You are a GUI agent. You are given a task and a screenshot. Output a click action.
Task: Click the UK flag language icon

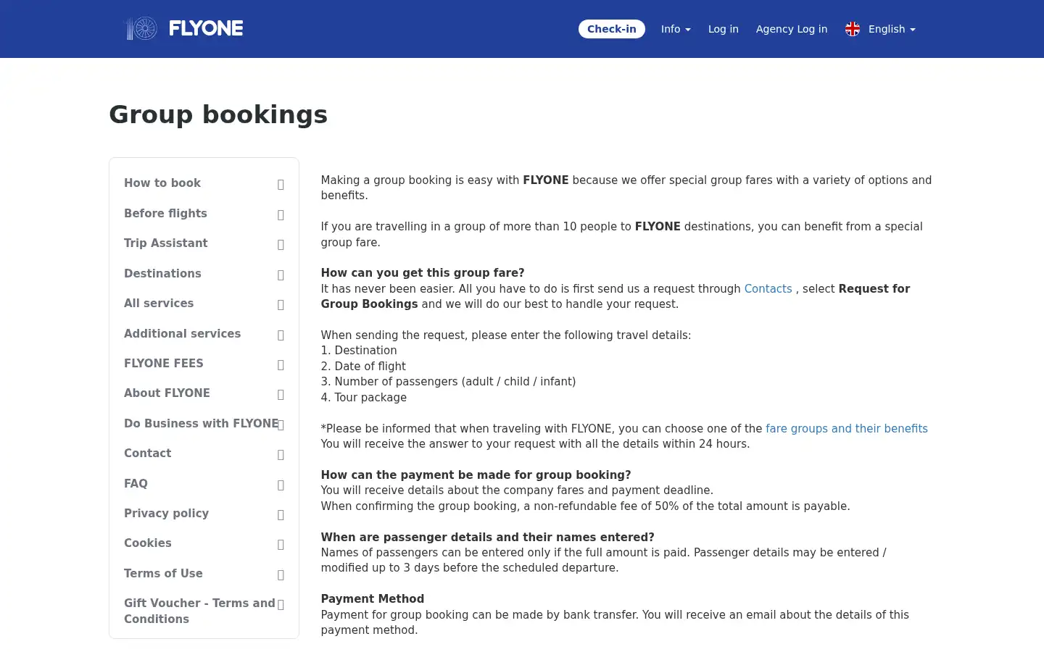click(x=853, y=29)
